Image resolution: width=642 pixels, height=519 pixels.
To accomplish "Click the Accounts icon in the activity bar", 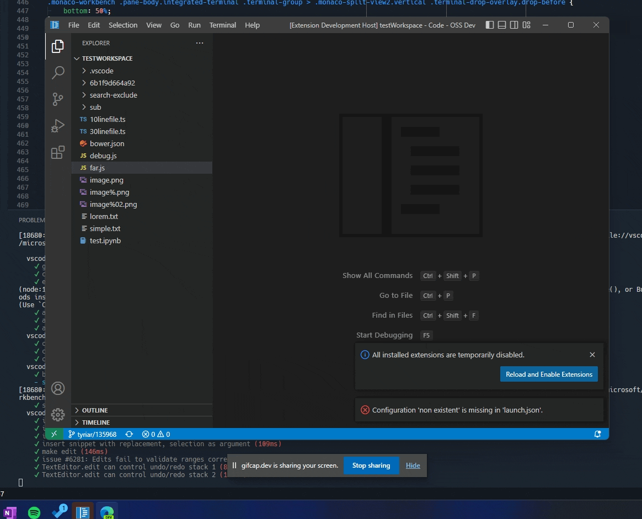I will (x=58, y=388).
